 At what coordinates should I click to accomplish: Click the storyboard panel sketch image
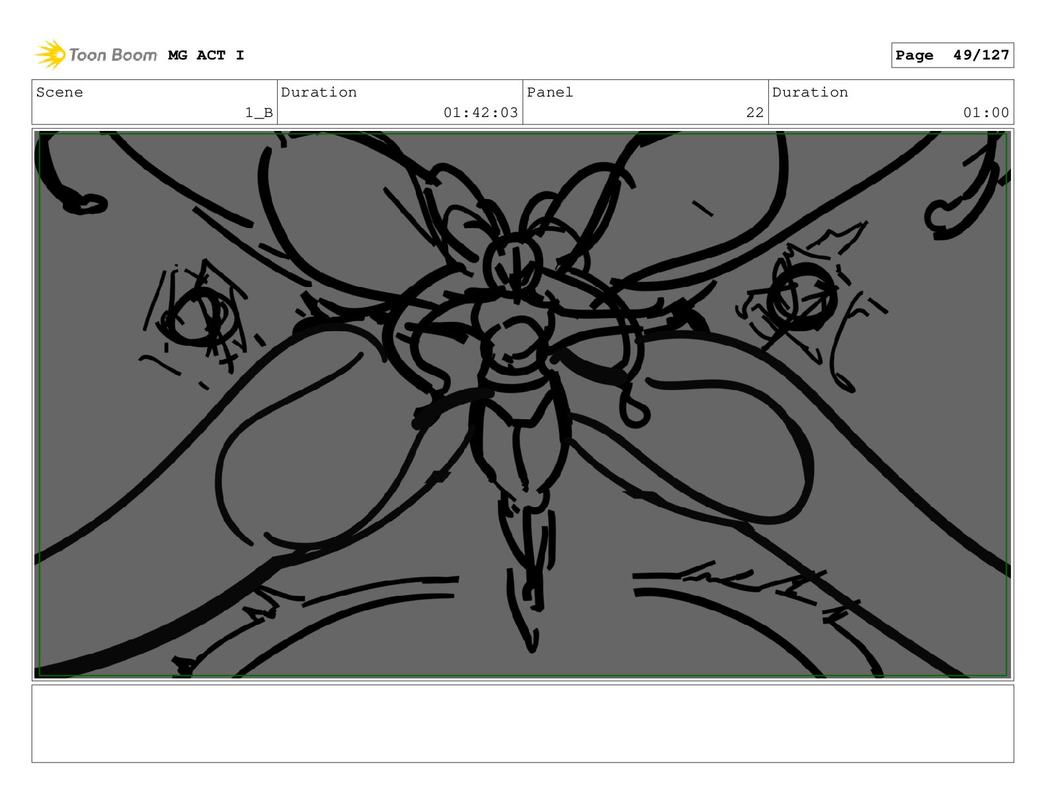[x=522, y=405]
